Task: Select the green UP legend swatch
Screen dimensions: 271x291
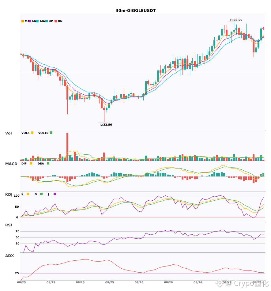Action: click(47, 21)
